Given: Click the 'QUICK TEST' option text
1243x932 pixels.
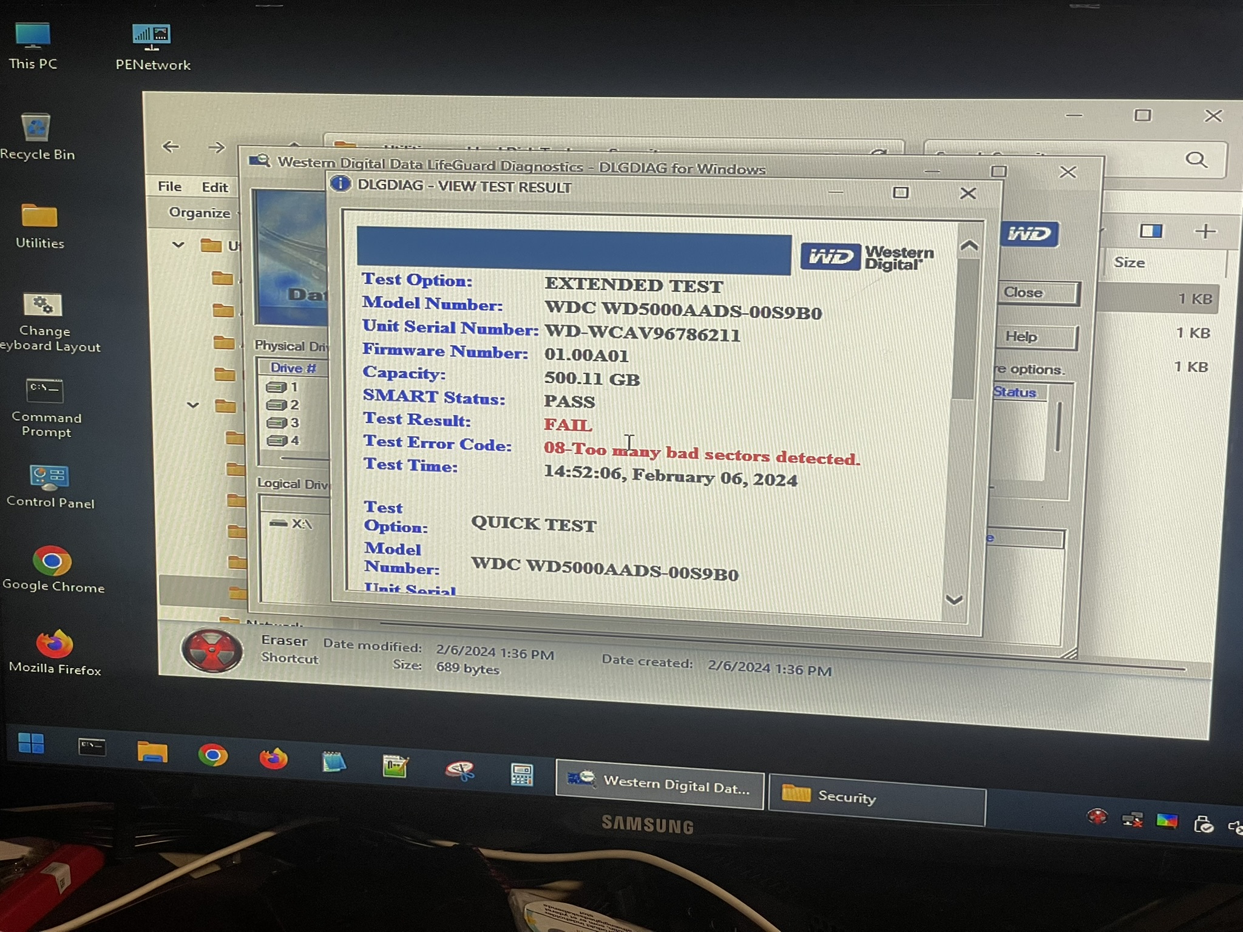Looking at the screenshot, I should (x=534, y=524).
